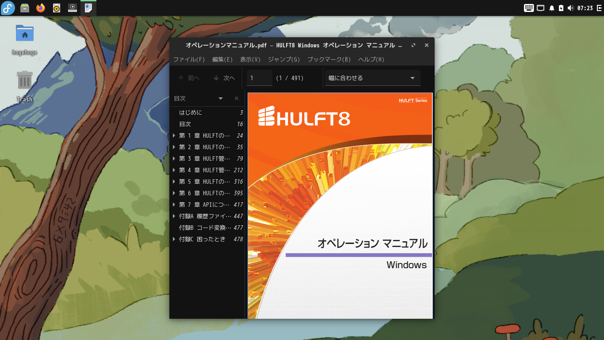Jump to the はじめに entry
The image size is (604, 340).
tap(207, 112)
